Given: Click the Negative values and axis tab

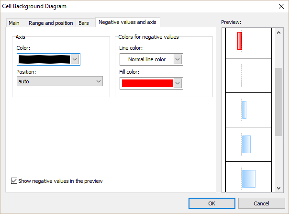Looking at the screenshot, I should coord(127,22).
